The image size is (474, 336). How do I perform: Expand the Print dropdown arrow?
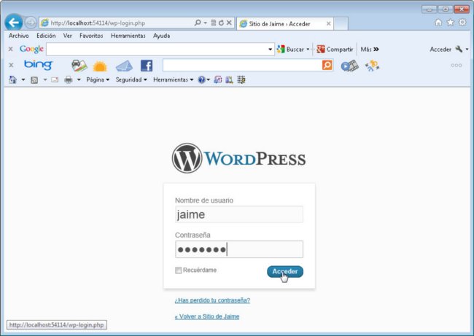[79, 79]
